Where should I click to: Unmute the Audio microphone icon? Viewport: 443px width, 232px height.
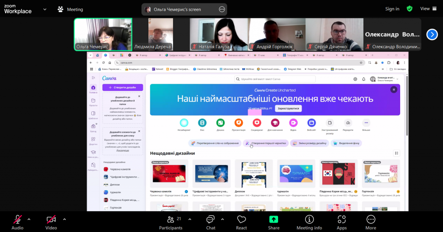[x=17, y=219]
